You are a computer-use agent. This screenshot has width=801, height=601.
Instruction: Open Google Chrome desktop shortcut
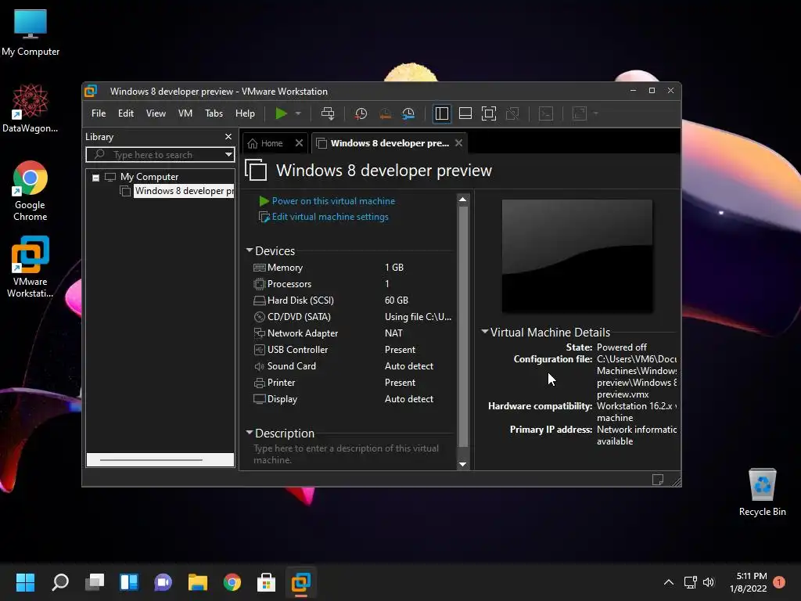click(x=31, y=191)
